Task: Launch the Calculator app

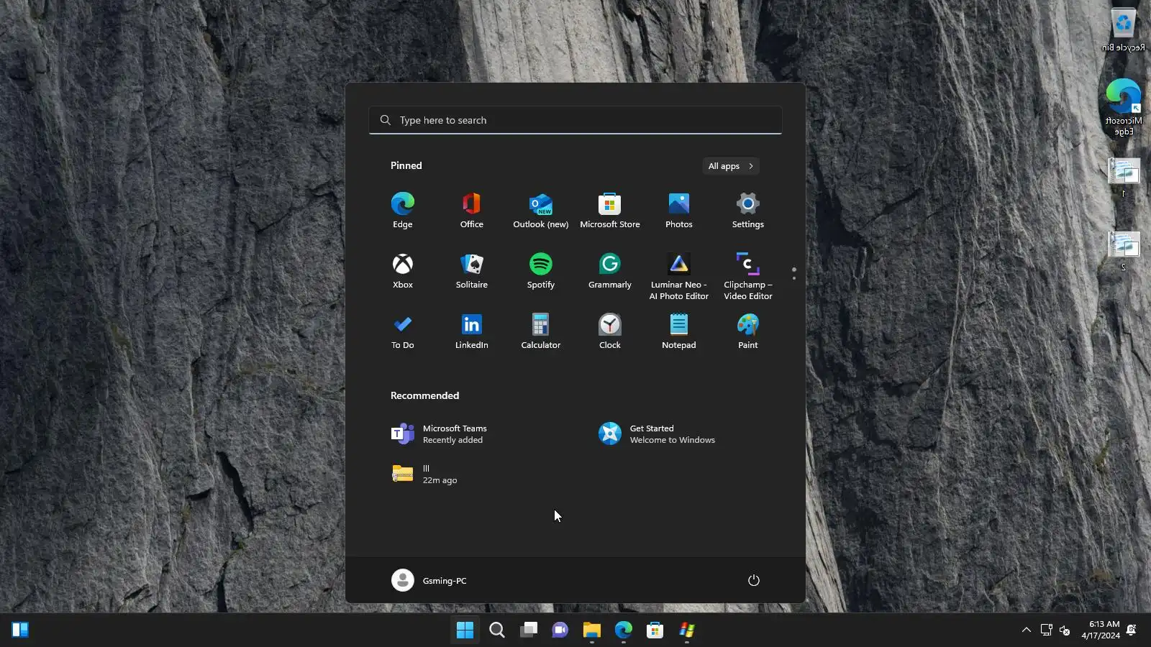Action: [x=541, y=331]
